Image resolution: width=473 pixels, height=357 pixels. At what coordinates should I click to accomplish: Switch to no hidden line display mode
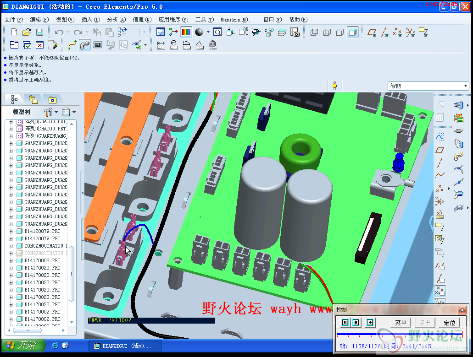[x=339, y=32]
